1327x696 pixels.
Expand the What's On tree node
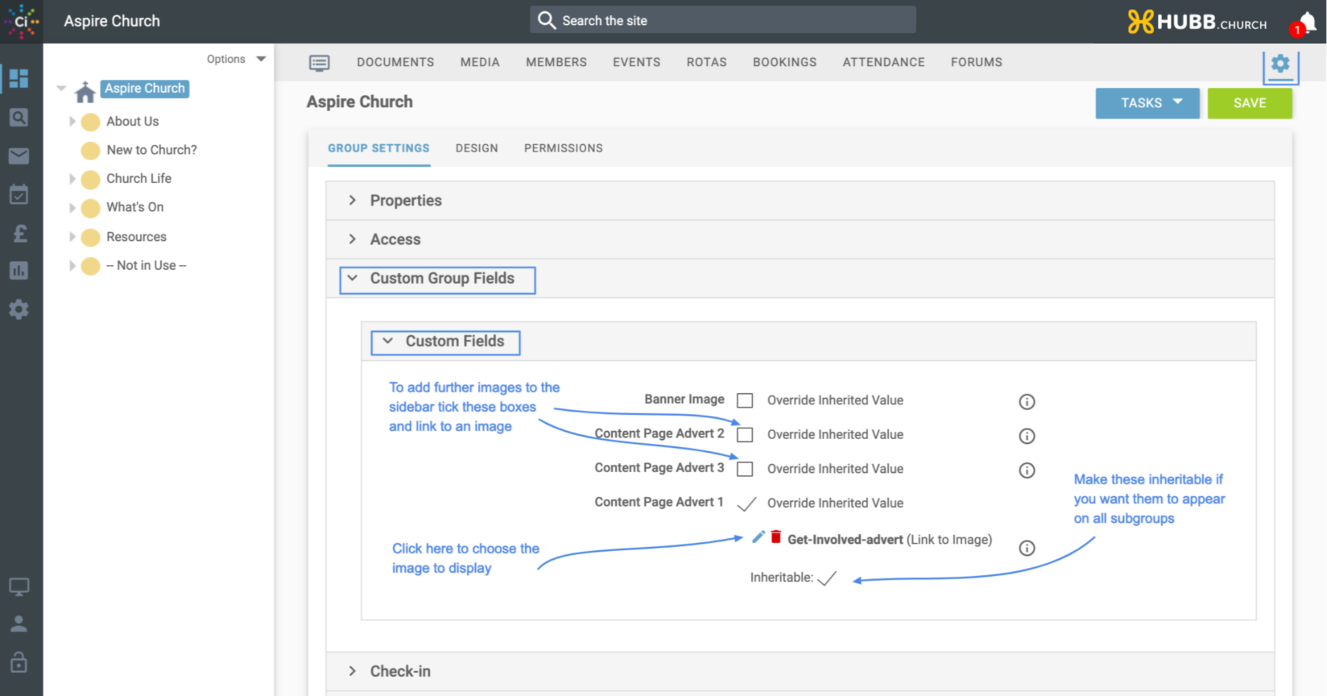[x=72, y=207]
